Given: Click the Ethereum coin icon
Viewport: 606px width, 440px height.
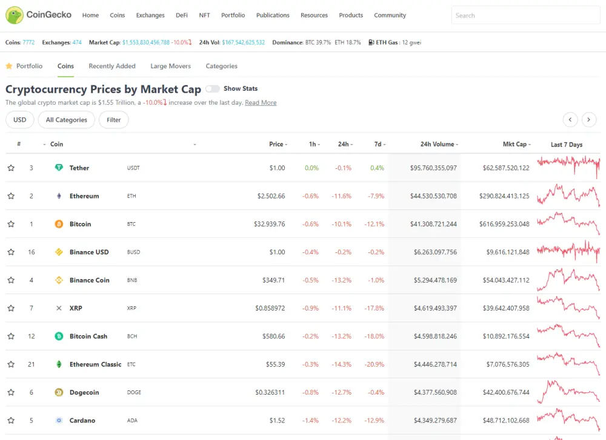Looking at the screenshot, I should (59, 196).
